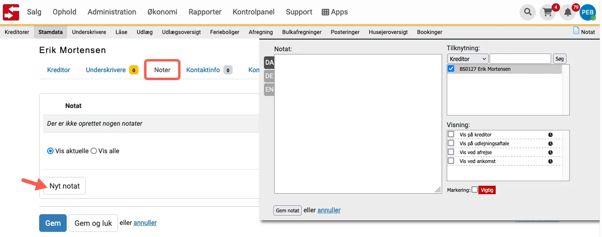Screen dimensions: 602x237
Task: Enable Vis på udlejningsaftale checkbox
Action: pos(451,143)
